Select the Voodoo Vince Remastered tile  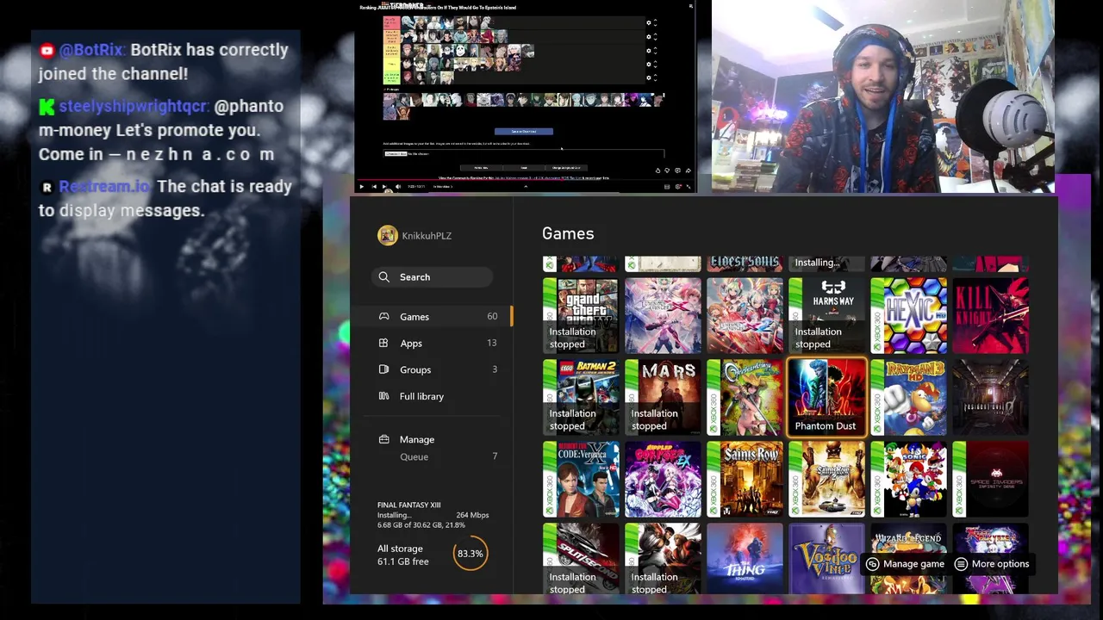pos(826,558)
